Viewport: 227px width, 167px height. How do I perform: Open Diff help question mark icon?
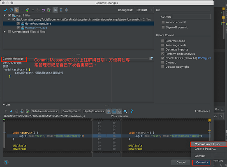tap(132, 111)
